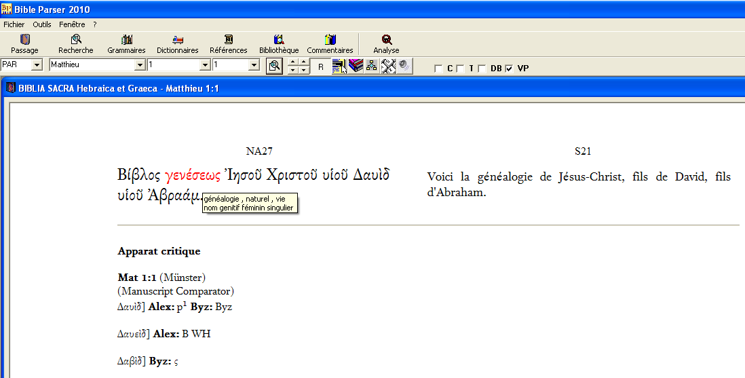Click the Greek word Ἀβραάμ
The height and width of the screenshot is (378, 745).
[x=175, y=196]
